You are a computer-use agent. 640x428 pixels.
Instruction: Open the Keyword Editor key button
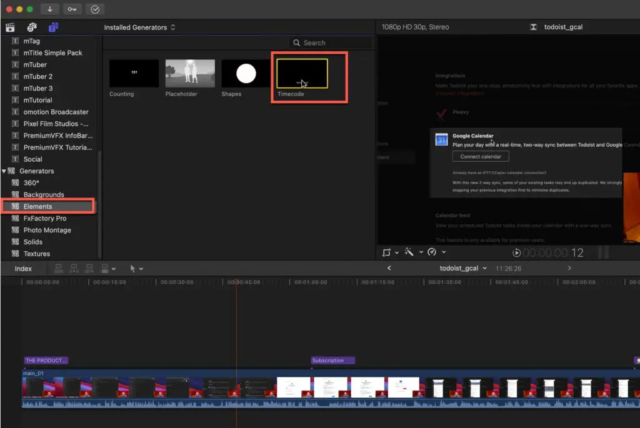(x=72, y=9)
